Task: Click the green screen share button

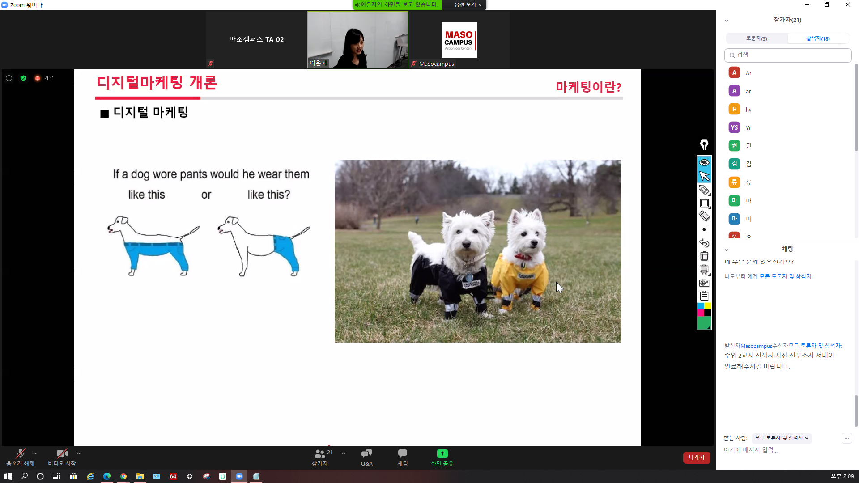Action: pyautogui.click(x=442, y=457)
